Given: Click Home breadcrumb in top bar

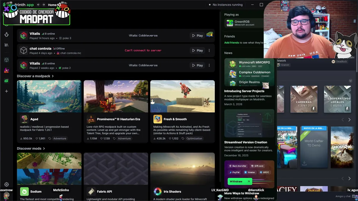Looking at the screenshot, I should pyautogui.click(x=52, y=5).
